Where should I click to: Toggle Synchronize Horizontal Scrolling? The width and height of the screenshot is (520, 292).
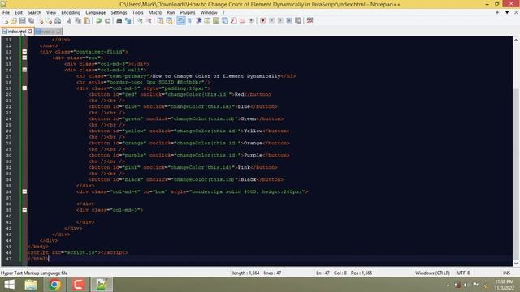click(170, 20)
